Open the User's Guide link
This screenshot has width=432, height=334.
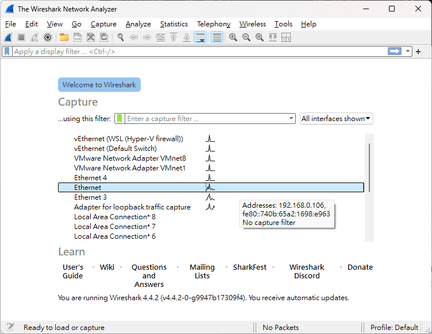coord(73,271)
